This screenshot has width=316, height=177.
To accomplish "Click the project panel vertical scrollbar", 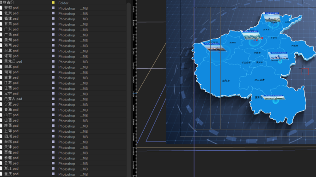I will coord(128,88).
